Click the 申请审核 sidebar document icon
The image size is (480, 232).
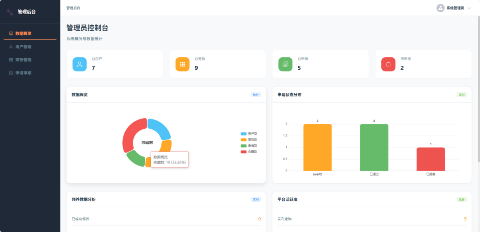point(11,73)
